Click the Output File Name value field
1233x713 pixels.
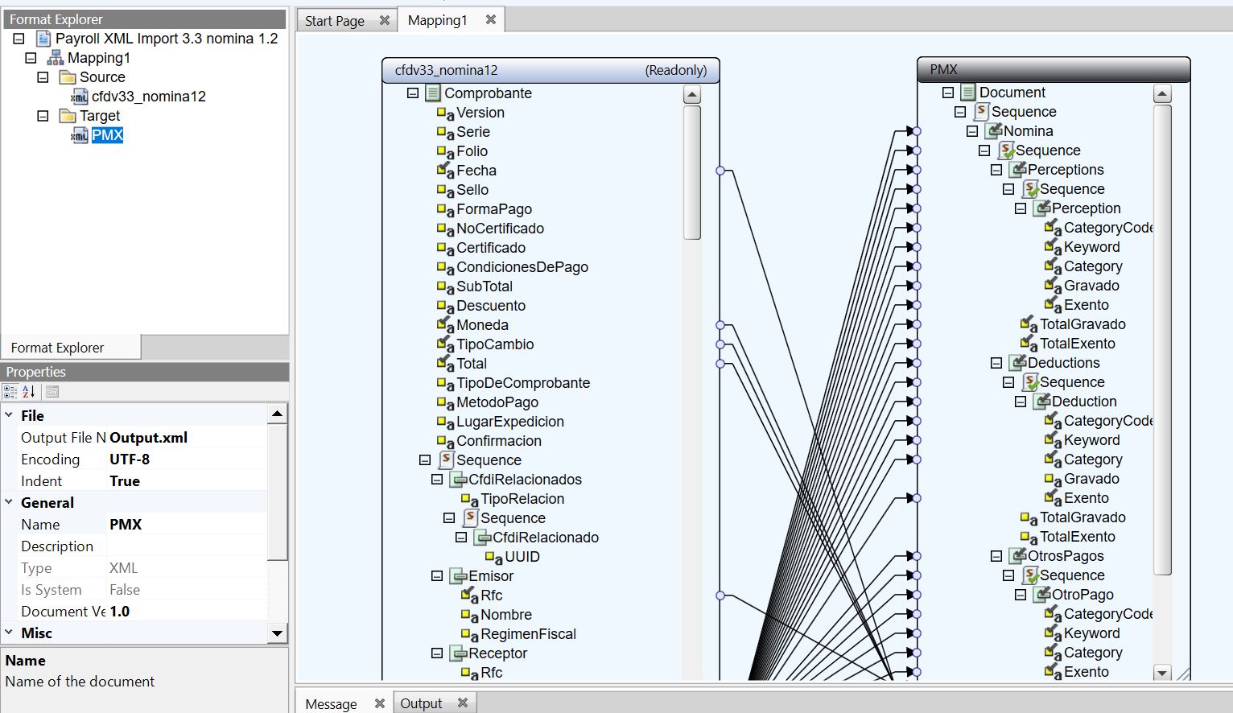point(187,438)
